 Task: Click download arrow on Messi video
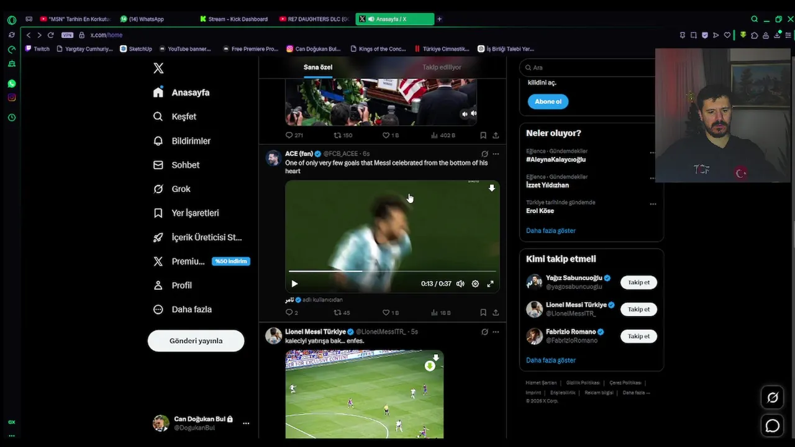point(491,188)
